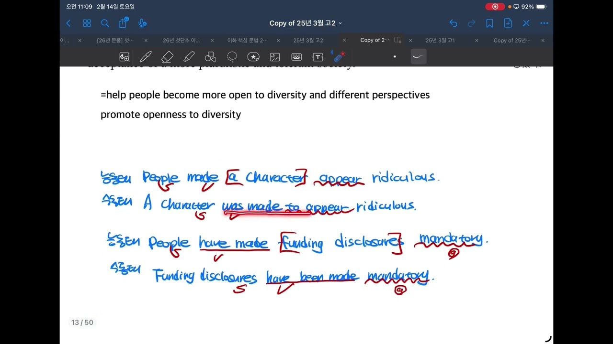Viewport: 613px width, 344px height.
Task: Switch to the '25년 3월 고2' tab
Action: (x=308, y=41)
